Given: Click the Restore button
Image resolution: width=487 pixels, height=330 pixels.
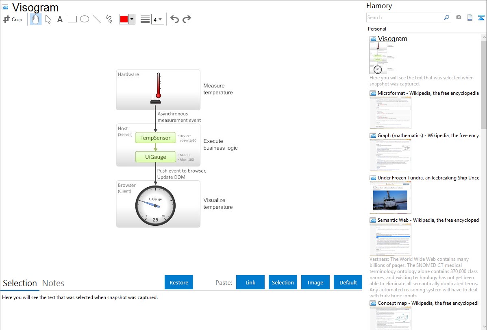Looking at the screenshot, I should point(179,282).
